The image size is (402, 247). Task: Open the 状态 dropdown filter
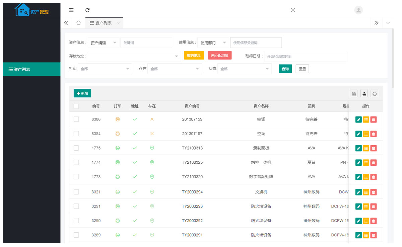pos(244,69)
